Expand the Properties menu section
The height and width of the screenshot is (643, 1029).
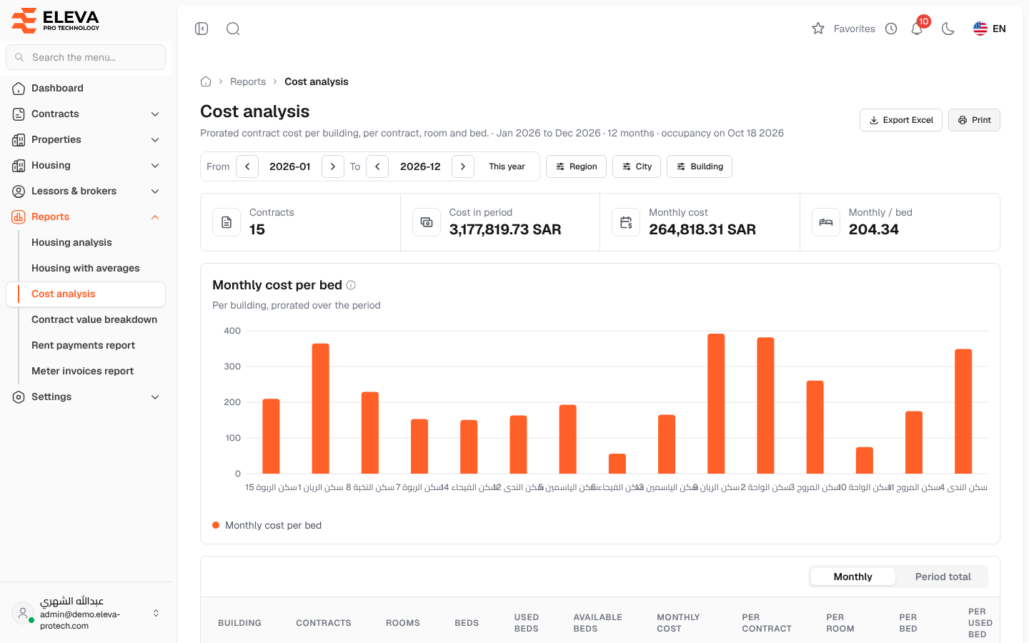tap(86, 139)
